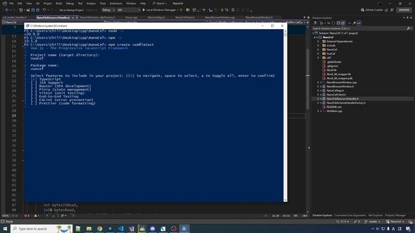Click the bookmark icon in Visual Studio toolbar
The width and height of the screenshot is (415, 233).
(x=233, y=10)
